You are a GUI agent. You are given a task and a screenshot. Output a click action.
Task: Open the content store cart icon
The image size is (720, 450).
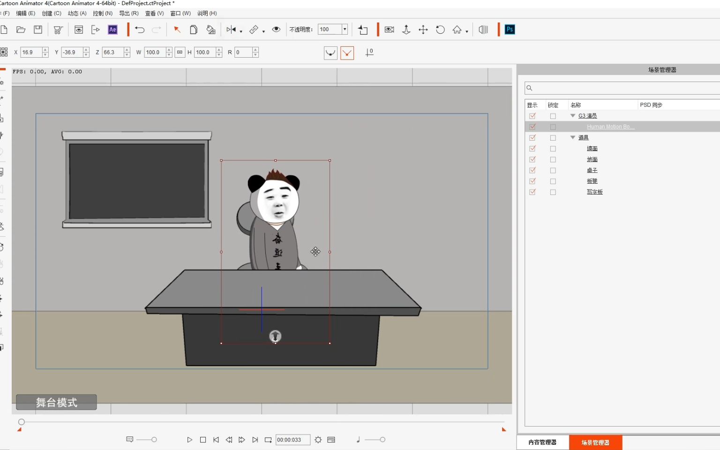click(x=58, y=30)
